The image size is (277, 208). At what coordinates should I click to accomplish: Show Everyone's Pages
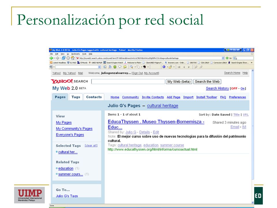(x=70, y=135)
